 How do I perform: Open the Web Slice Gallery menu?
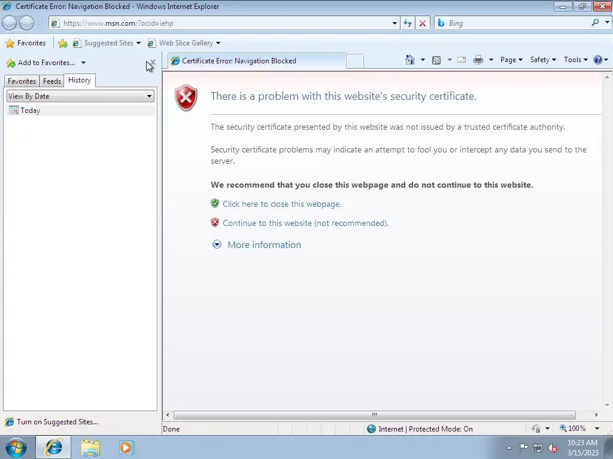pyautogui.click(x=184, y=43)
